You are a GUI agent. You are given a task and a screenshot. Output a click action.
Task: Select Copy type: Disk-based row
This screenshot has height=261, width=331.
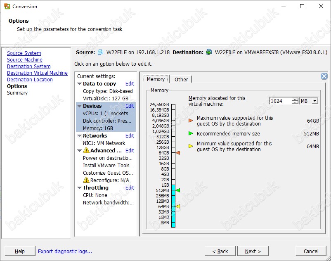(106, 91)
